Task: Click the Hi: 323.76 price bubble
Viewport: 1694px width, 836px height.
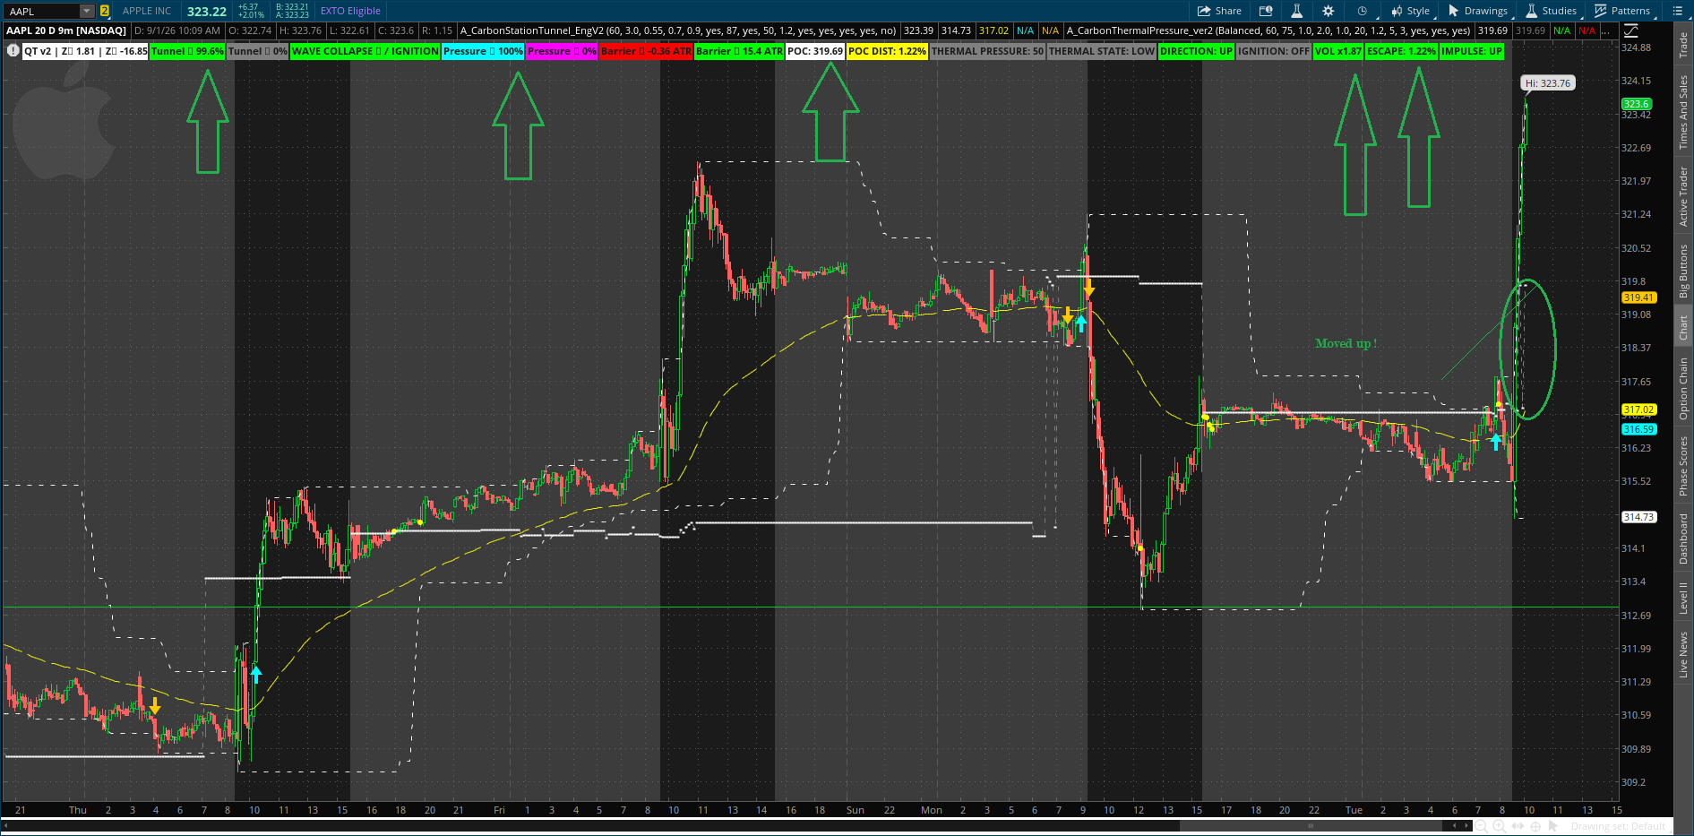Action: click(1548, 83)
